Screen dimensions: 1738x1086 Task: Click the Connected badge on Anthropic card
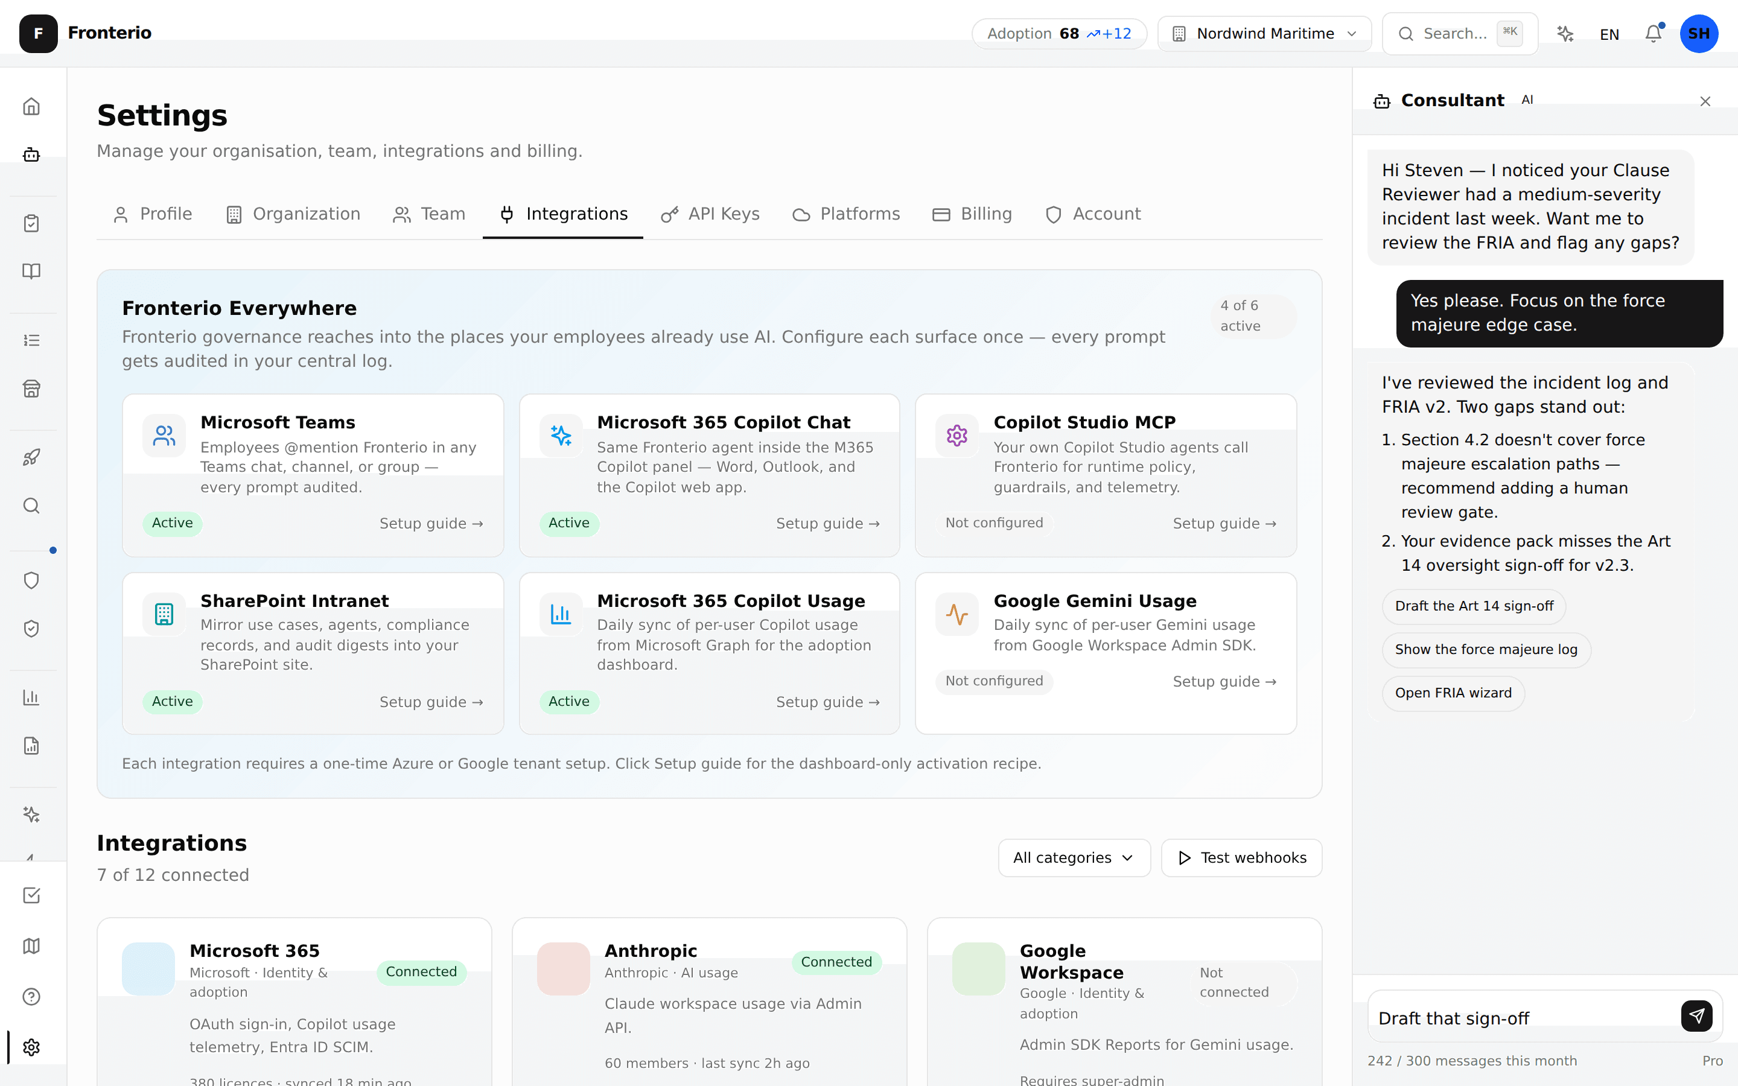[836, 962]
